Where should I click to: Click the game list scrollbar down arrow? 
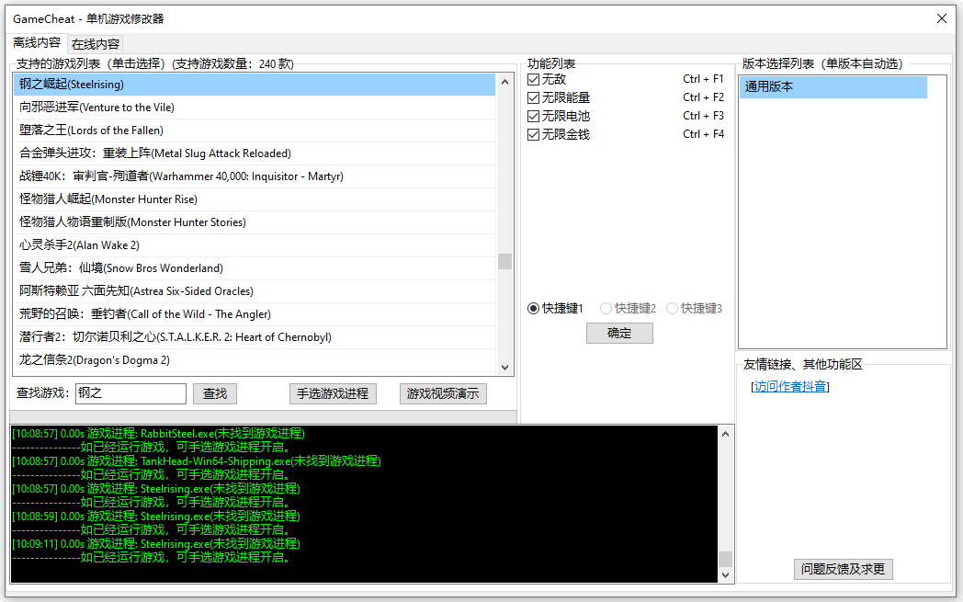coord(505,366)
